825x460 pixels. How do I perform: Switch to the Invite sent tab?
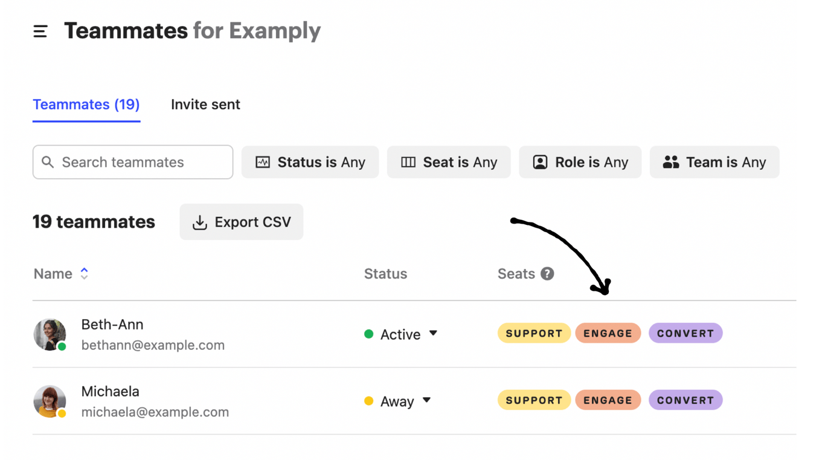coord(205,105)
